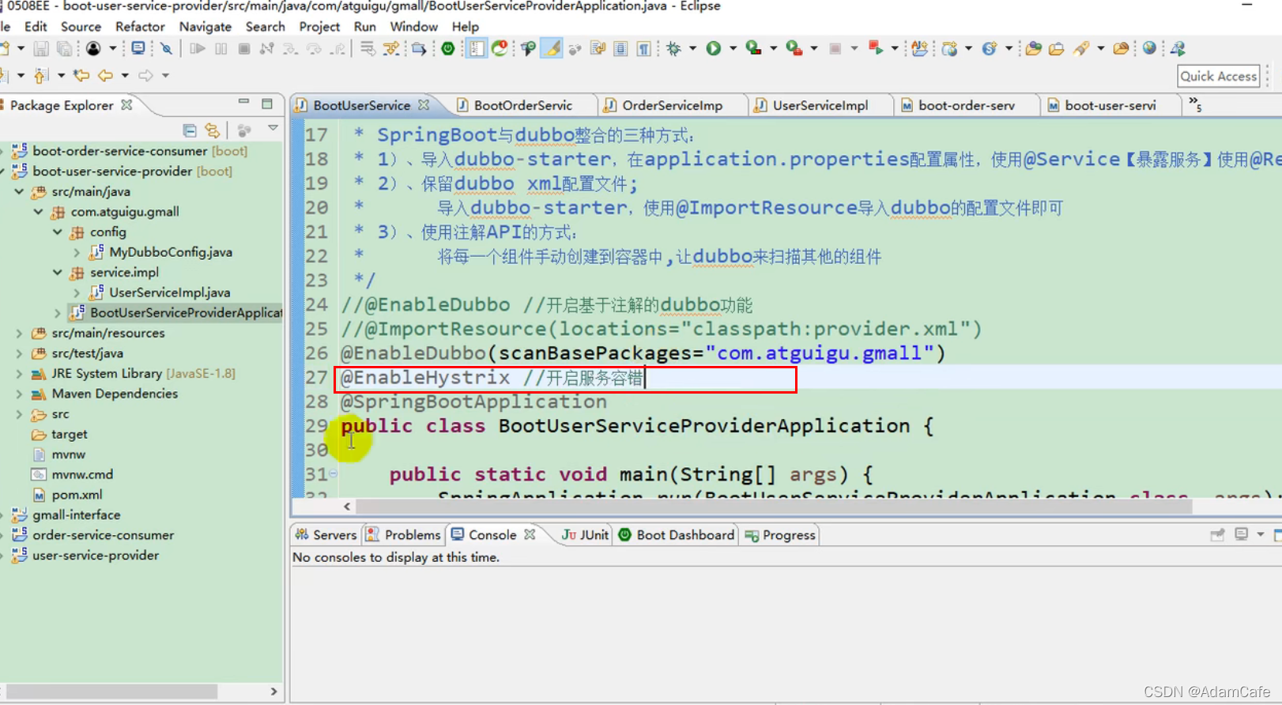The image size is (1282, 705).
Task: Toggle Link with Editor in Package Explorer
Action: coord(213,130)
